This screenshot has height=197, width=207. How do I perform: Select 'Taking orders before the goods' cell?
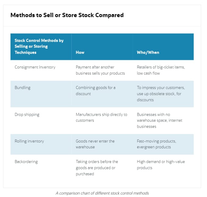coord(97,168)
